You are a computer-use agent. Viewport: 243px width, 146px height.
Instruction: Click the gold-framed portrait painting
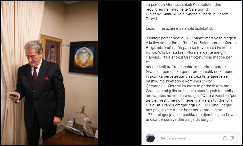pyautogui.click(x=51, y=51)
